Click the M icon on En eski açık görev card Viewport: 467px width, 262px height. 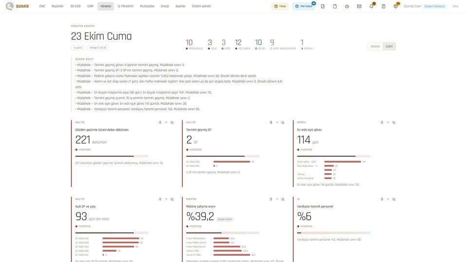[x=388, y=122]
